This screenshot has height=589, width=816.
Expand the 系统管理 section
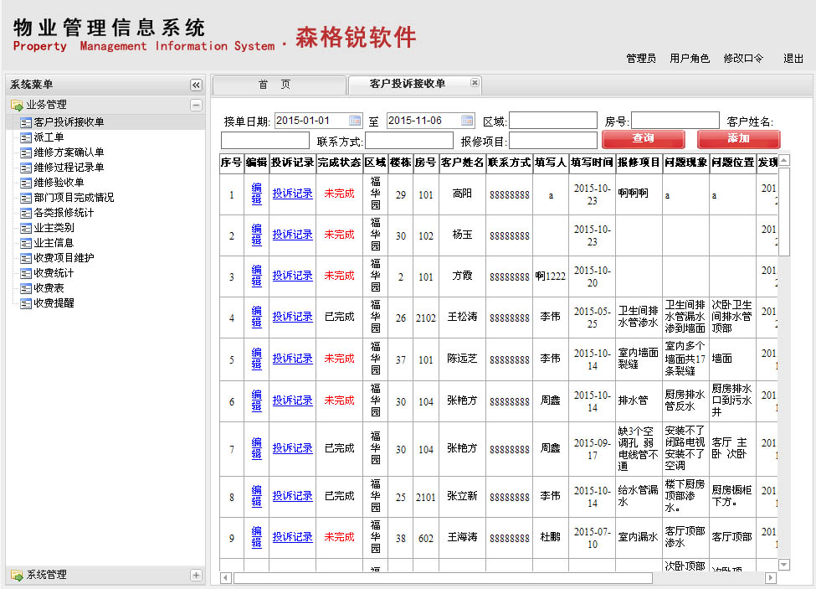point(196,575)
